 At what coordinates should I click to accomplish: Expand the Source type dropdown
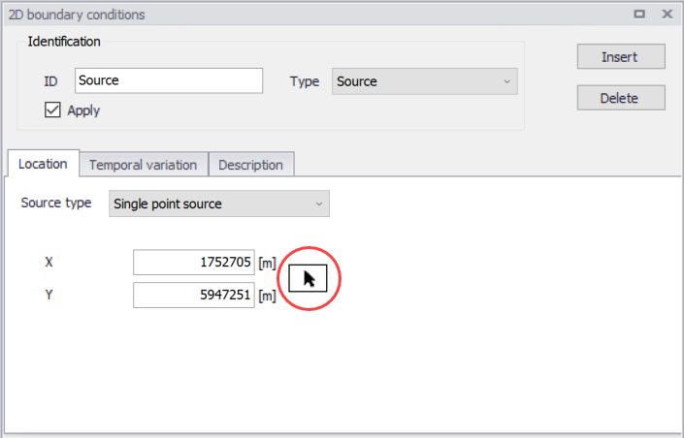point(219,203)
